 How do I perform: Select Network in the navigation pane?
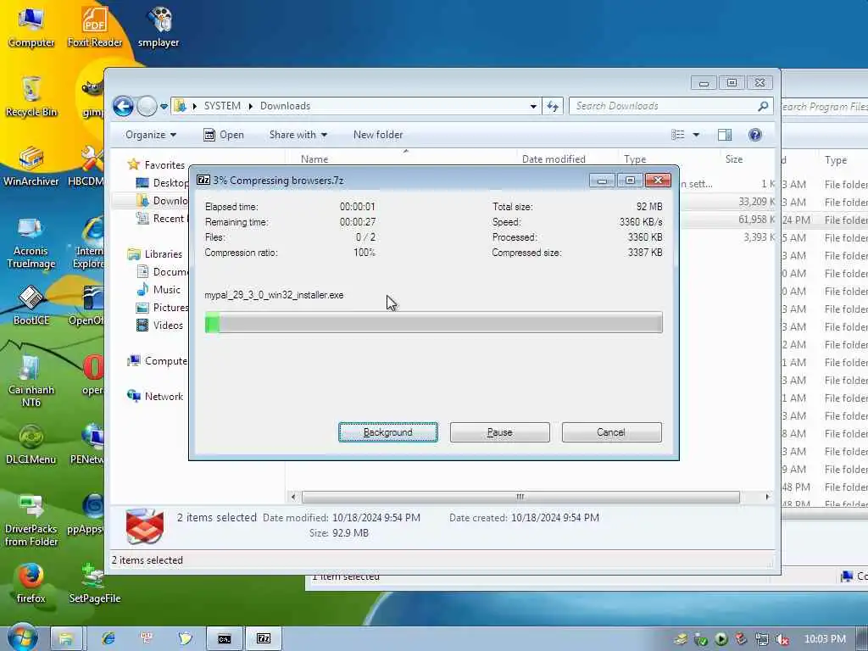click(164, 397)
